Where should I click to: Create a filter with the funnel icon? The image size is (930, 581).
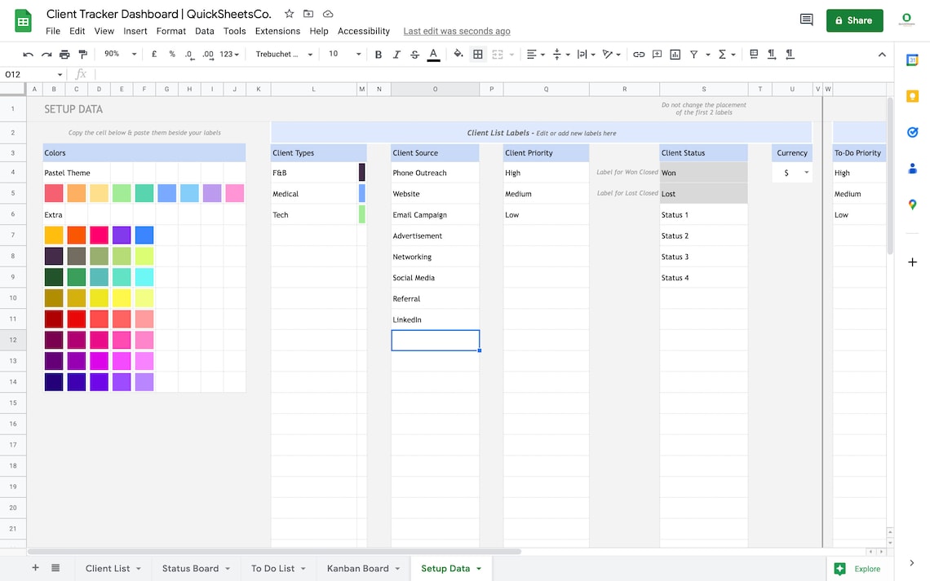(693, 54)
